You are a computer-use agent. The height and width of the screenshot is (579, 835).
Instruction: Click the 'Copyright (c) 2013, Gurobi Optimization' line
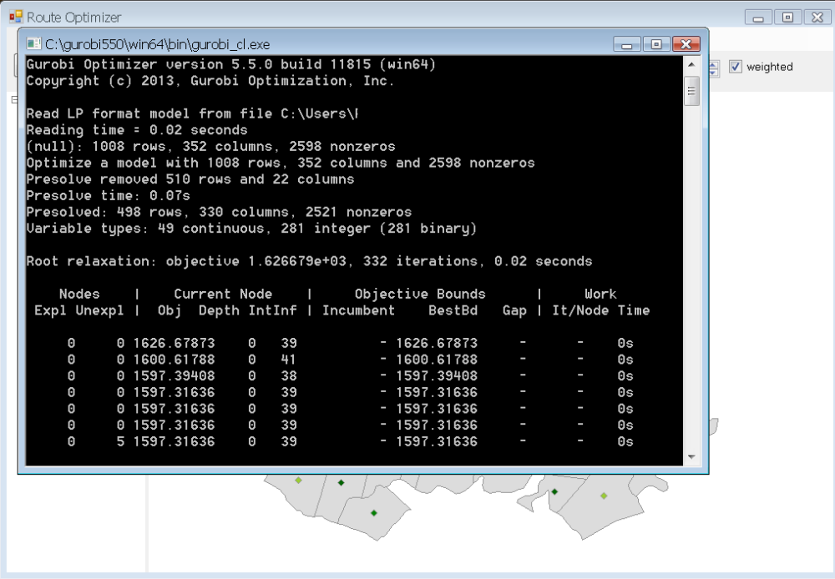[x=210, y=81]
